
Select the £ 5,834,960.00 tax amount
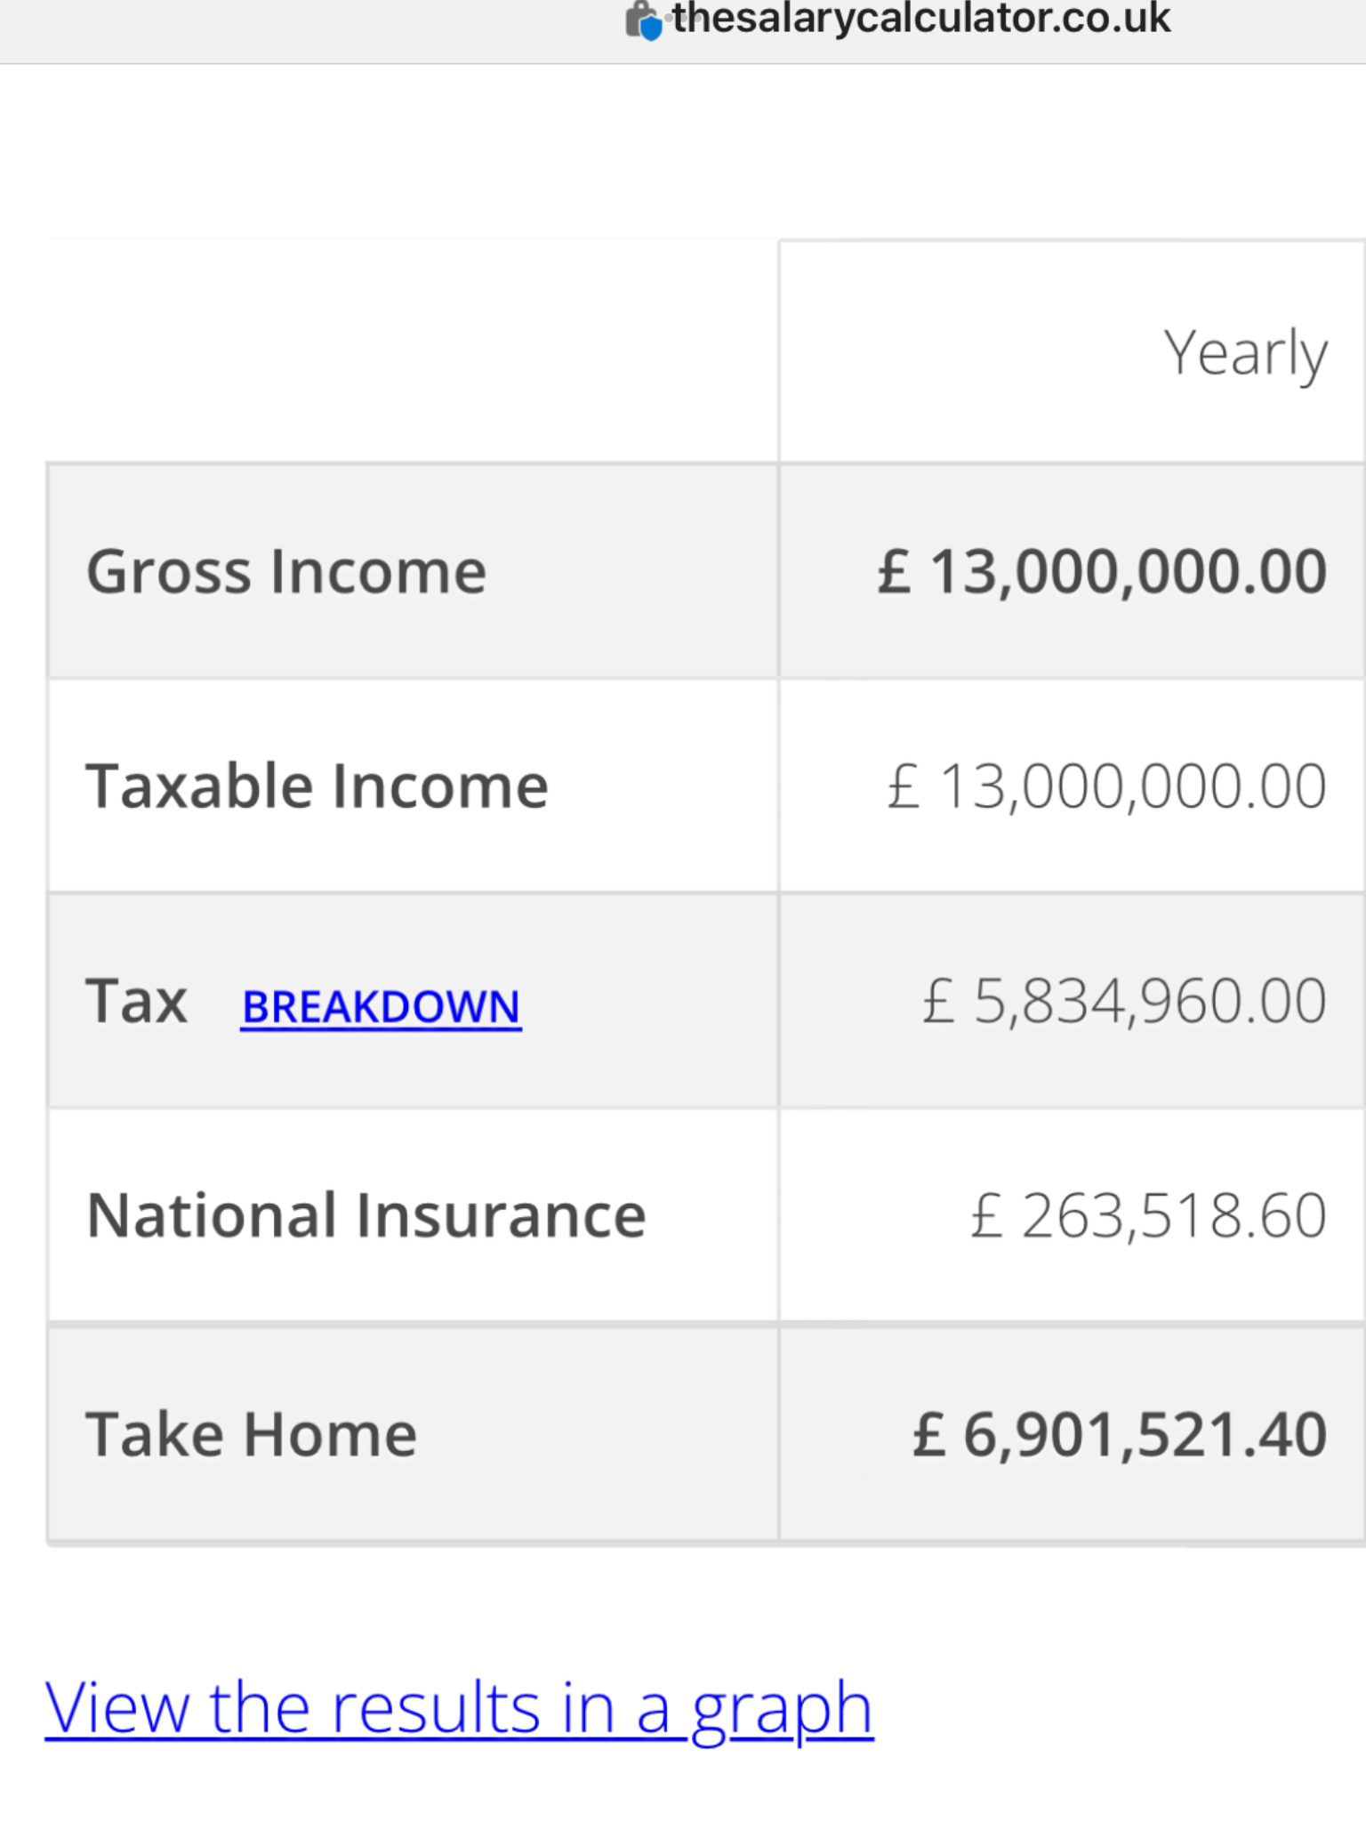(1124, 1001)
